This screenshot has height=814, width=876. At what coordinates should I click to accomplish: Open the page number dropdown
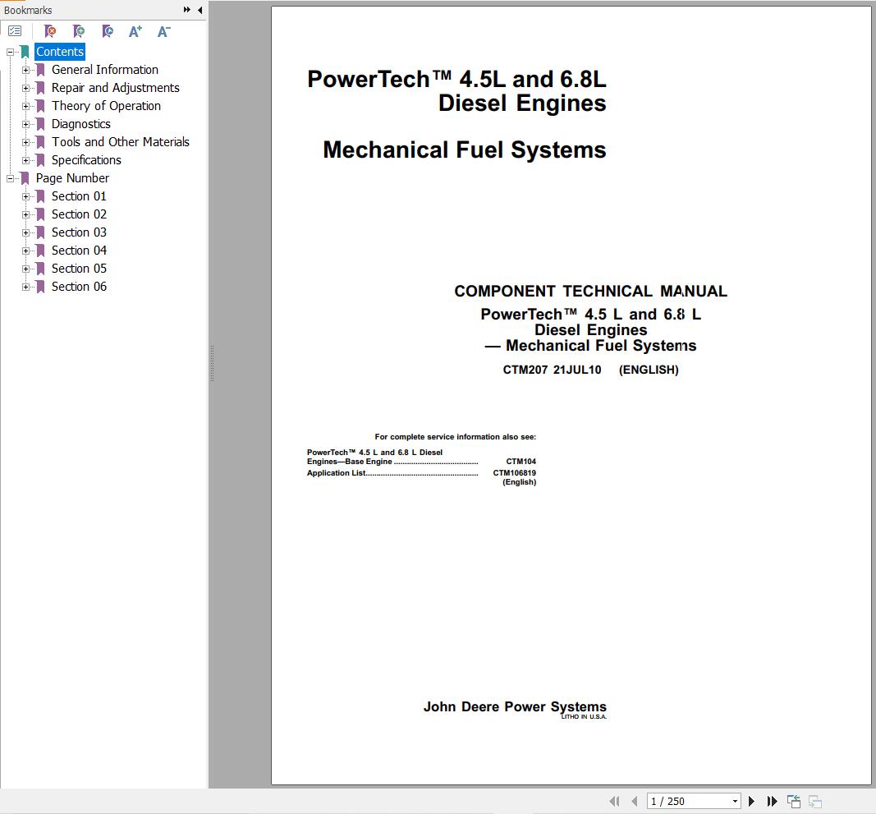click(x=734, y=801)
